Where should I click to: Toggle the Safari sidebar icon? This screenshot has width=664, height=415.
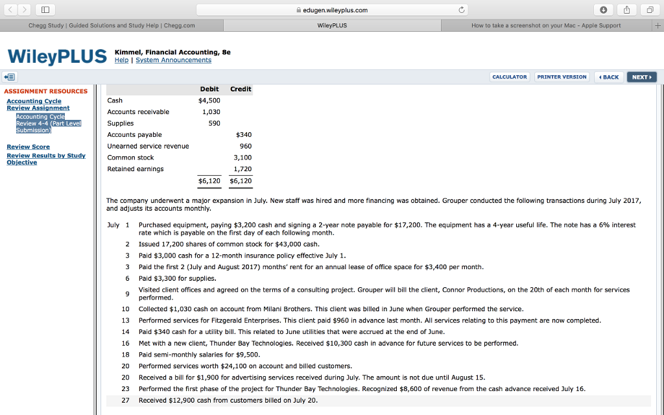click(x=45, y=9)
